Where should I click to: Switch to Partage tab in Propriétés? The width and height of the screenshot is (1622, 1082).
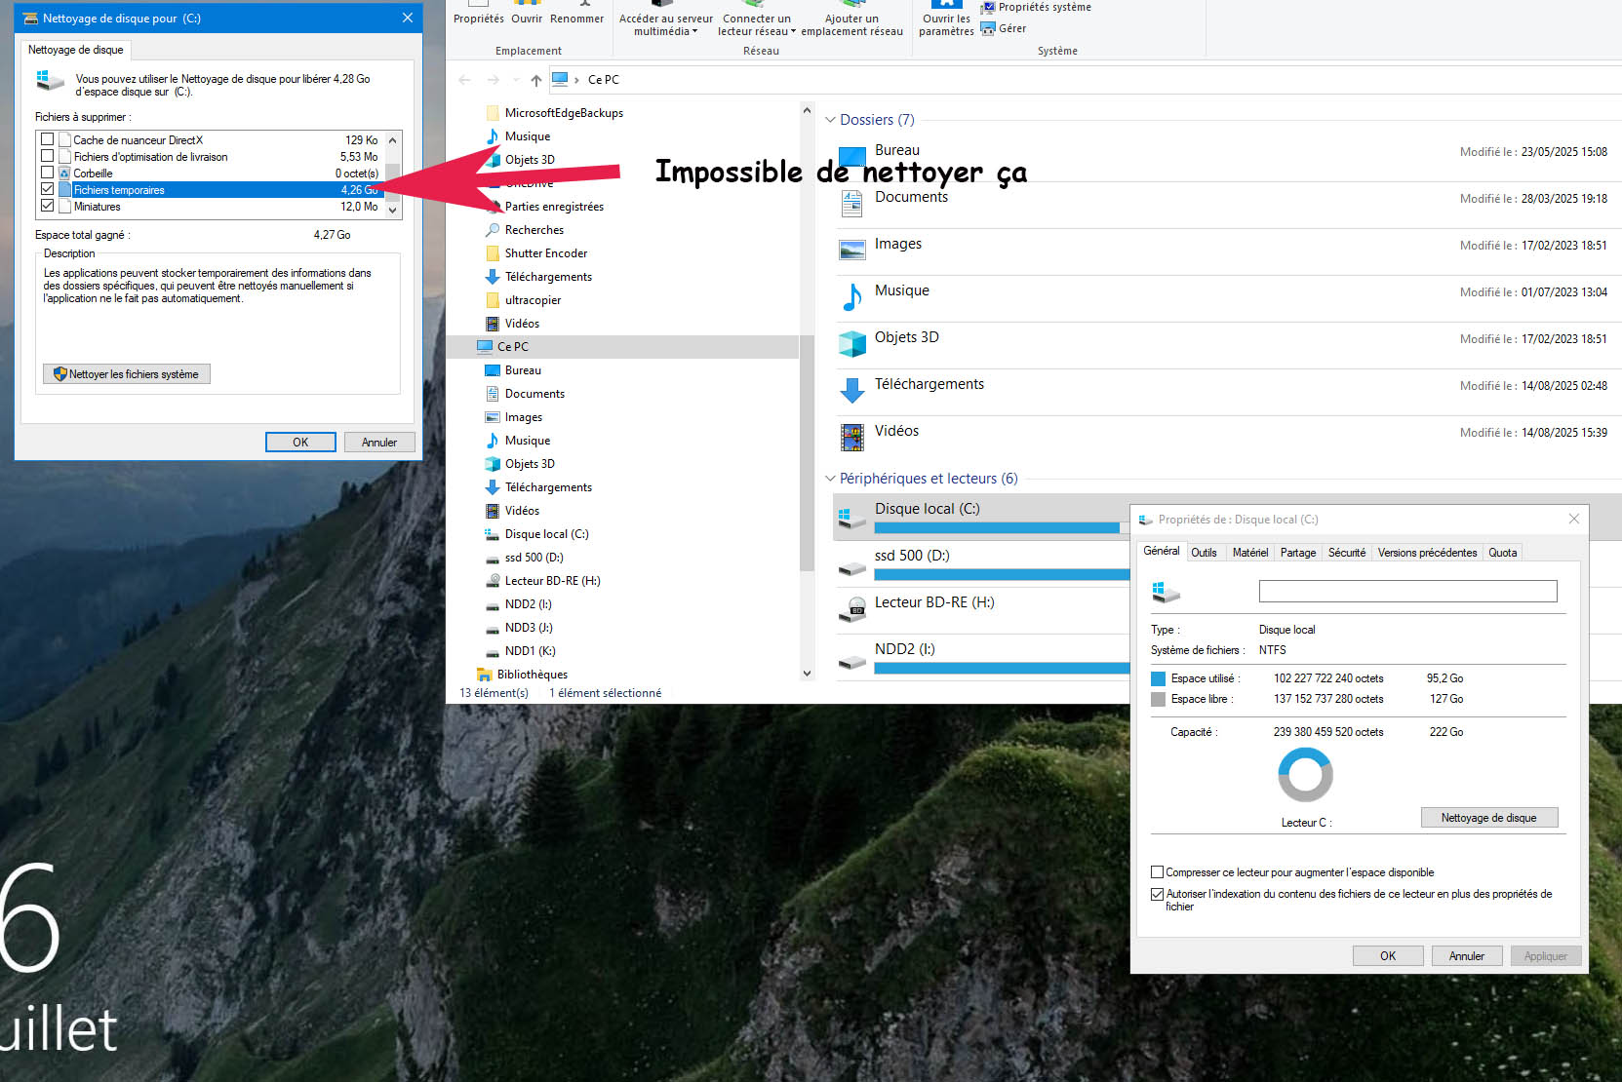pos(1298,553)
